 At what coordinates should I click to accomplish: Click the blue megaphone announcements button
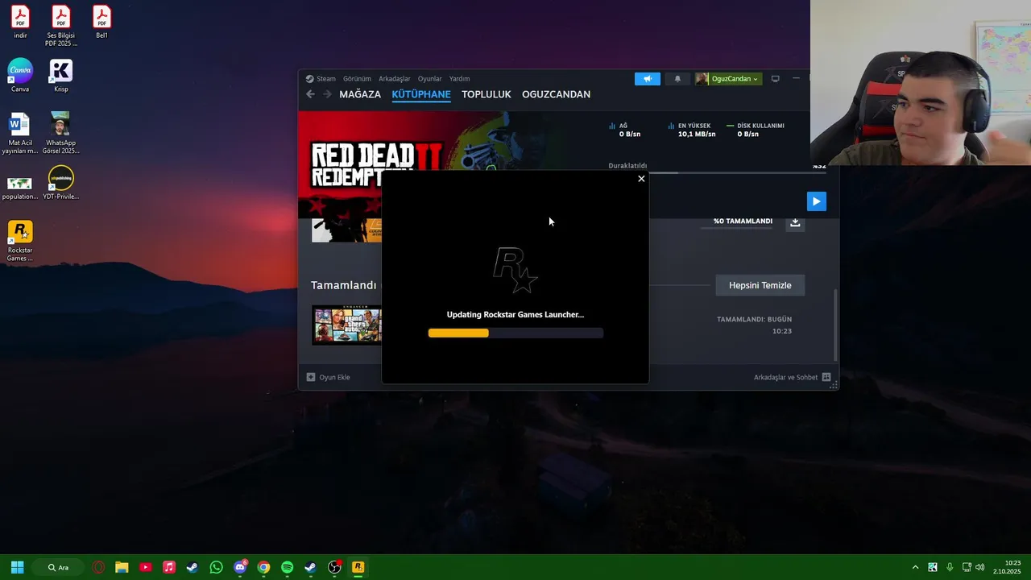coord(648,79)
